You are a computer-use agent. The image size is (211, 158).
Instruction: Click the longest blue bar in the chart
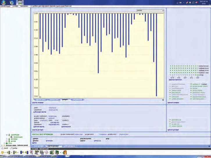pos(156,55)
